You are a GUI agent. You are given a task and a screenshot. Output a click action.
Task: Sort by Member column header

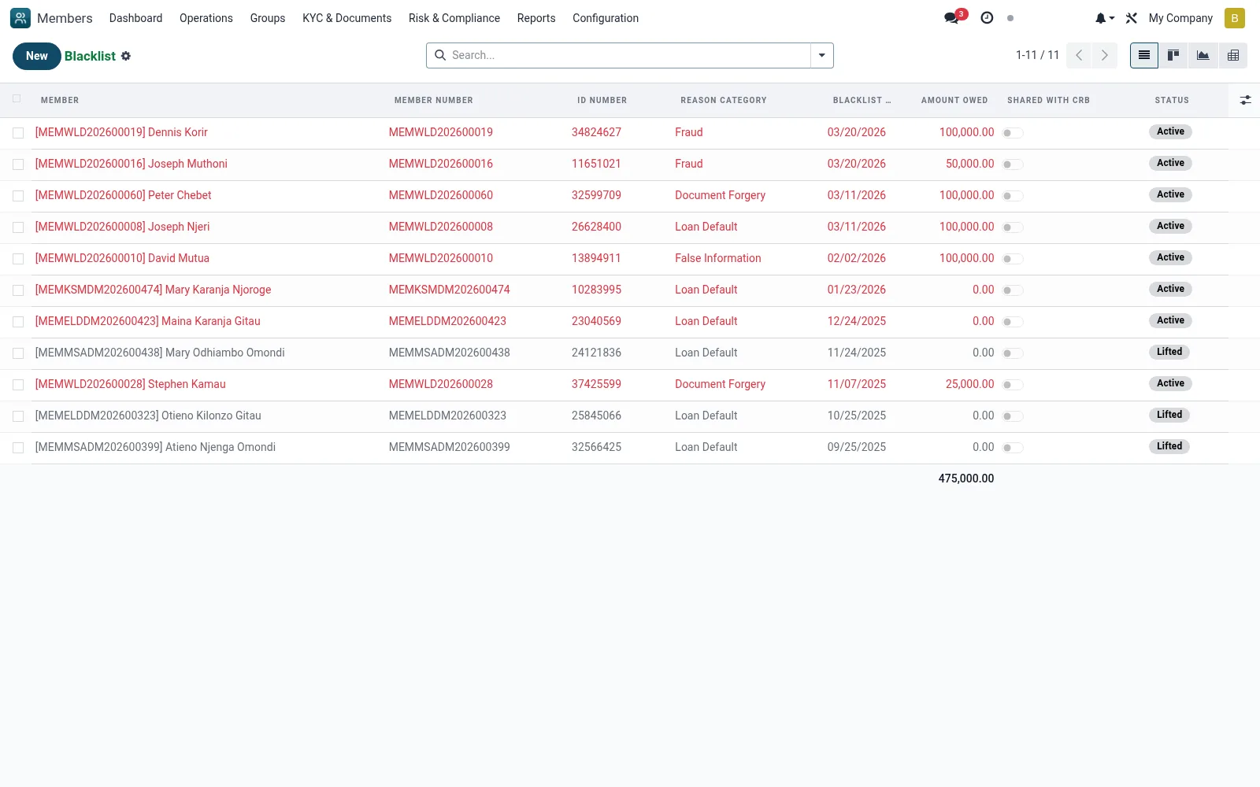(60, 100)
